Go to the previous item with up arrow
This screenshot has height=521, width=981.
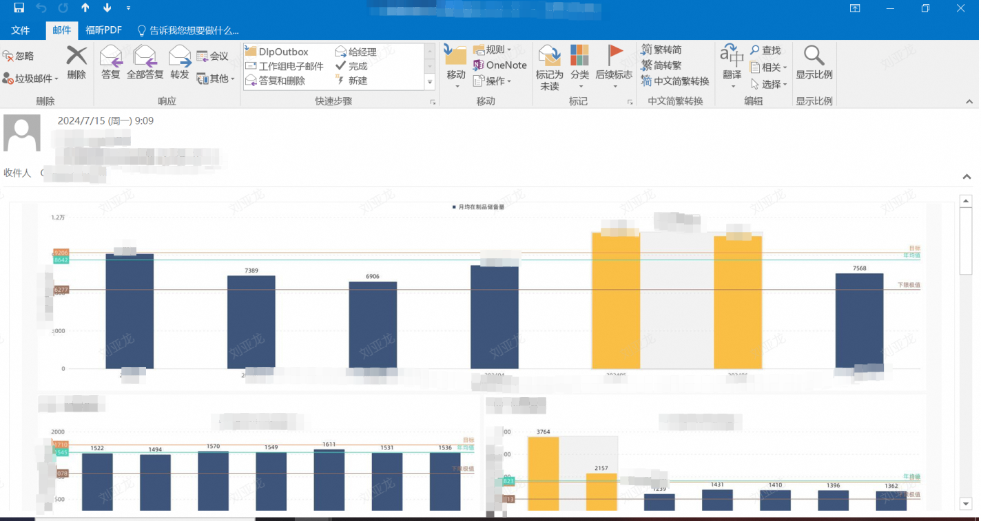coord(85,8)
